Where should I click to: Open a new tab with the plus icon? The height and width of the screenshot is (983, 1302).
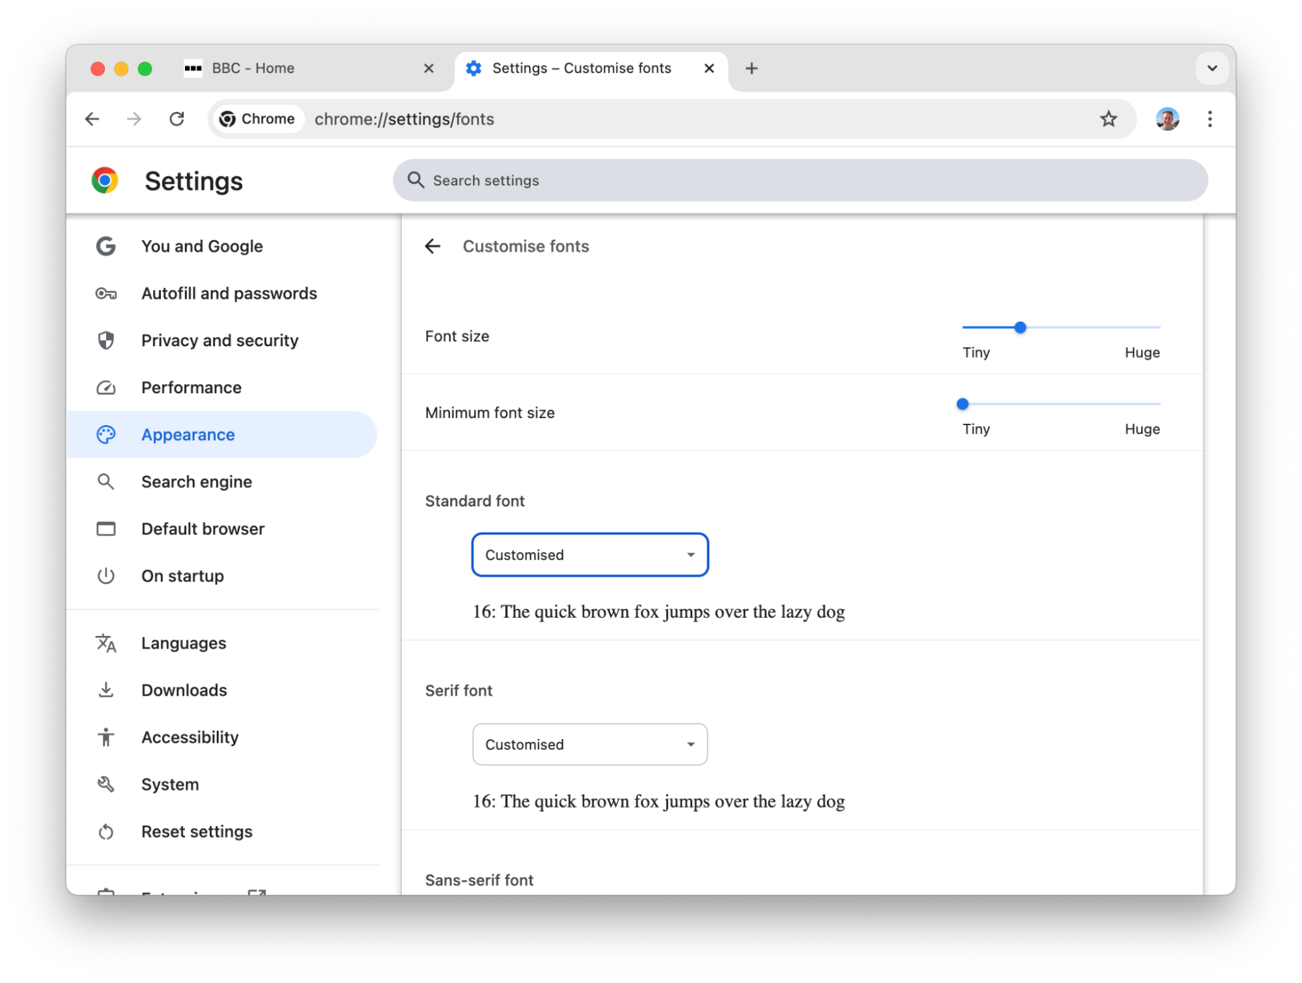point(751,68)
